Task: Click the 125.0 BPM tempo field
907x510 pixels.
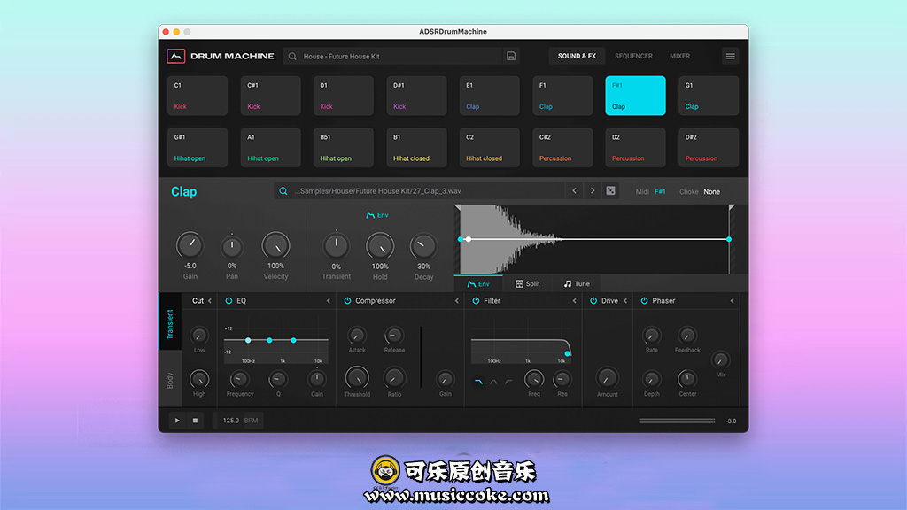Action: point(238,421)
